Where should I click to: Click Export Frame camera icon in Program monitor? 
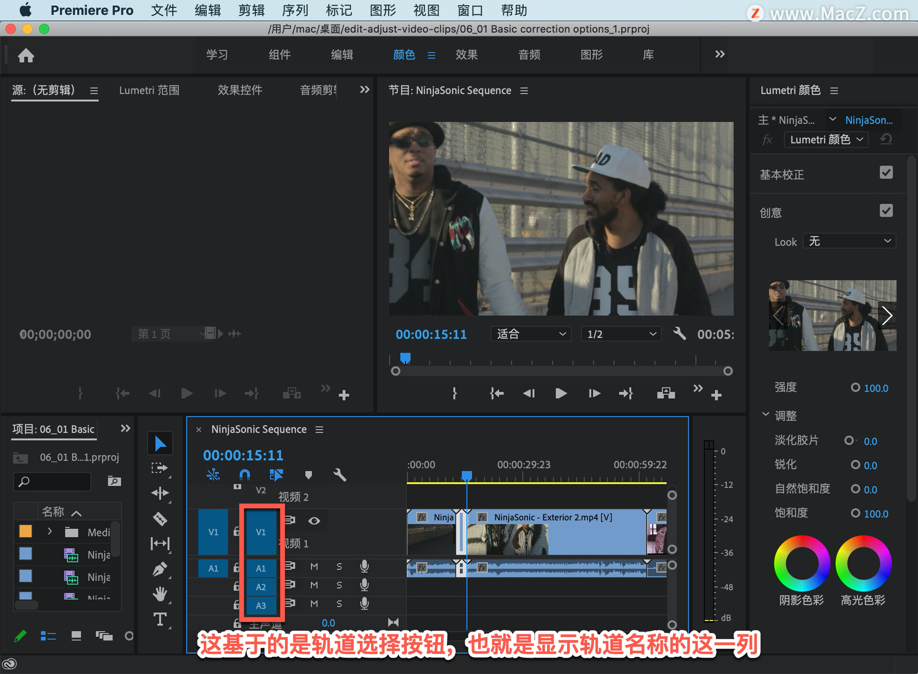pyautogui.click(x=666, y=393)
